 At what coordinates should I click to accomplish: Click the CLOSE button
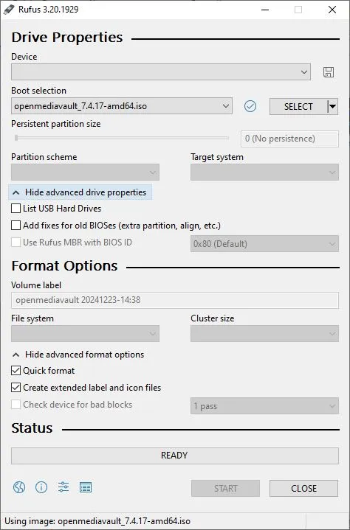pyautogui.click(x=303, y=489)
